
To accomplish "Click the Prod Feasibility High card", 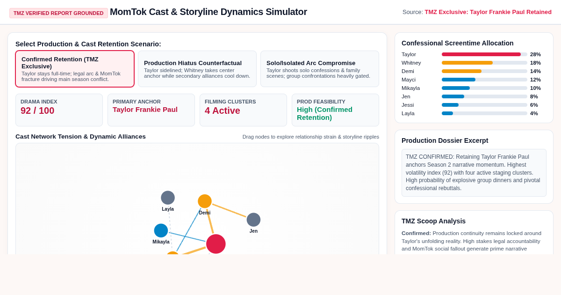I will tap(335, 110).
